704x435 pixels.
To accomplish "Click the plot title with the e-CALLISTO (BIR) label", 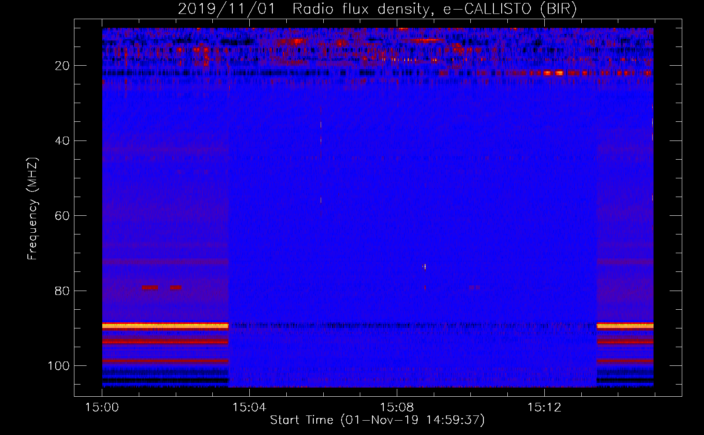I will (377, 9).
